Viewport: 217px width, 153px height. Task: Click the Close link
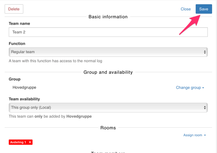[x=185, y=9]
